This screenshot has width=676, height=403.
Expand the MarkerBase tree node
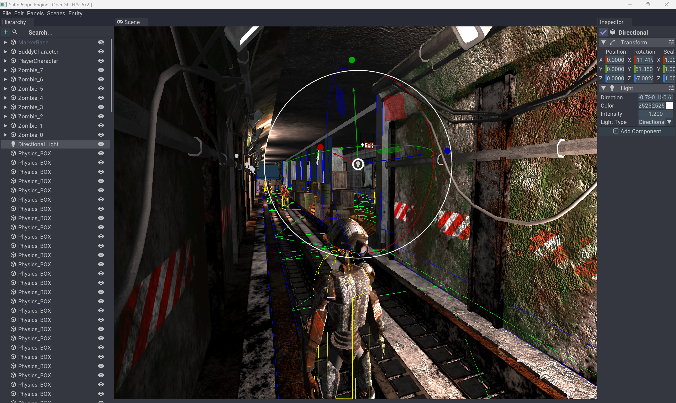click(x=5, y=42)
